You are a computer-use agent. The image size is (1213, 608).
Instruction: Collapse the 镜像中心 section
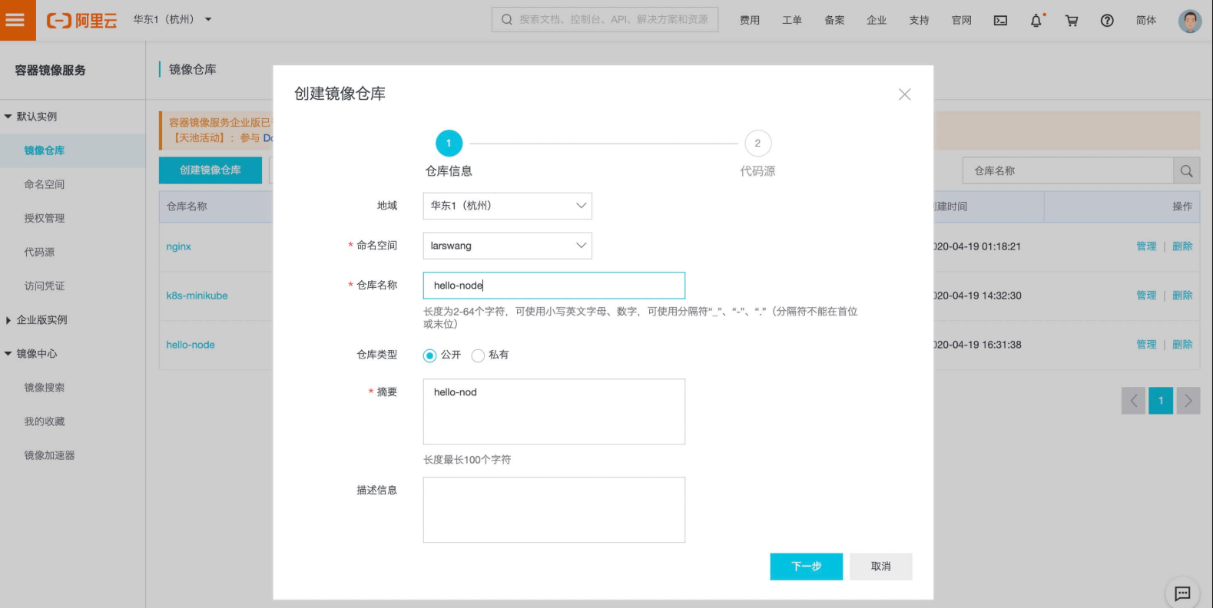[8, 354]
